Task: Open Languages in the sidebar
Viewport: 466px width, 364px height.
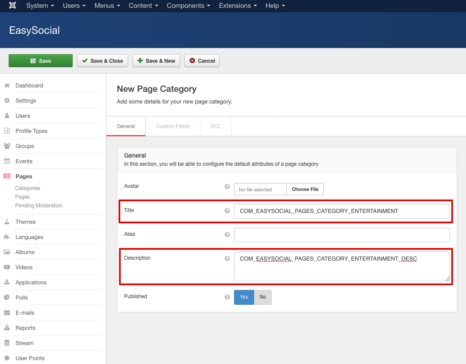Action: [29, 237]
